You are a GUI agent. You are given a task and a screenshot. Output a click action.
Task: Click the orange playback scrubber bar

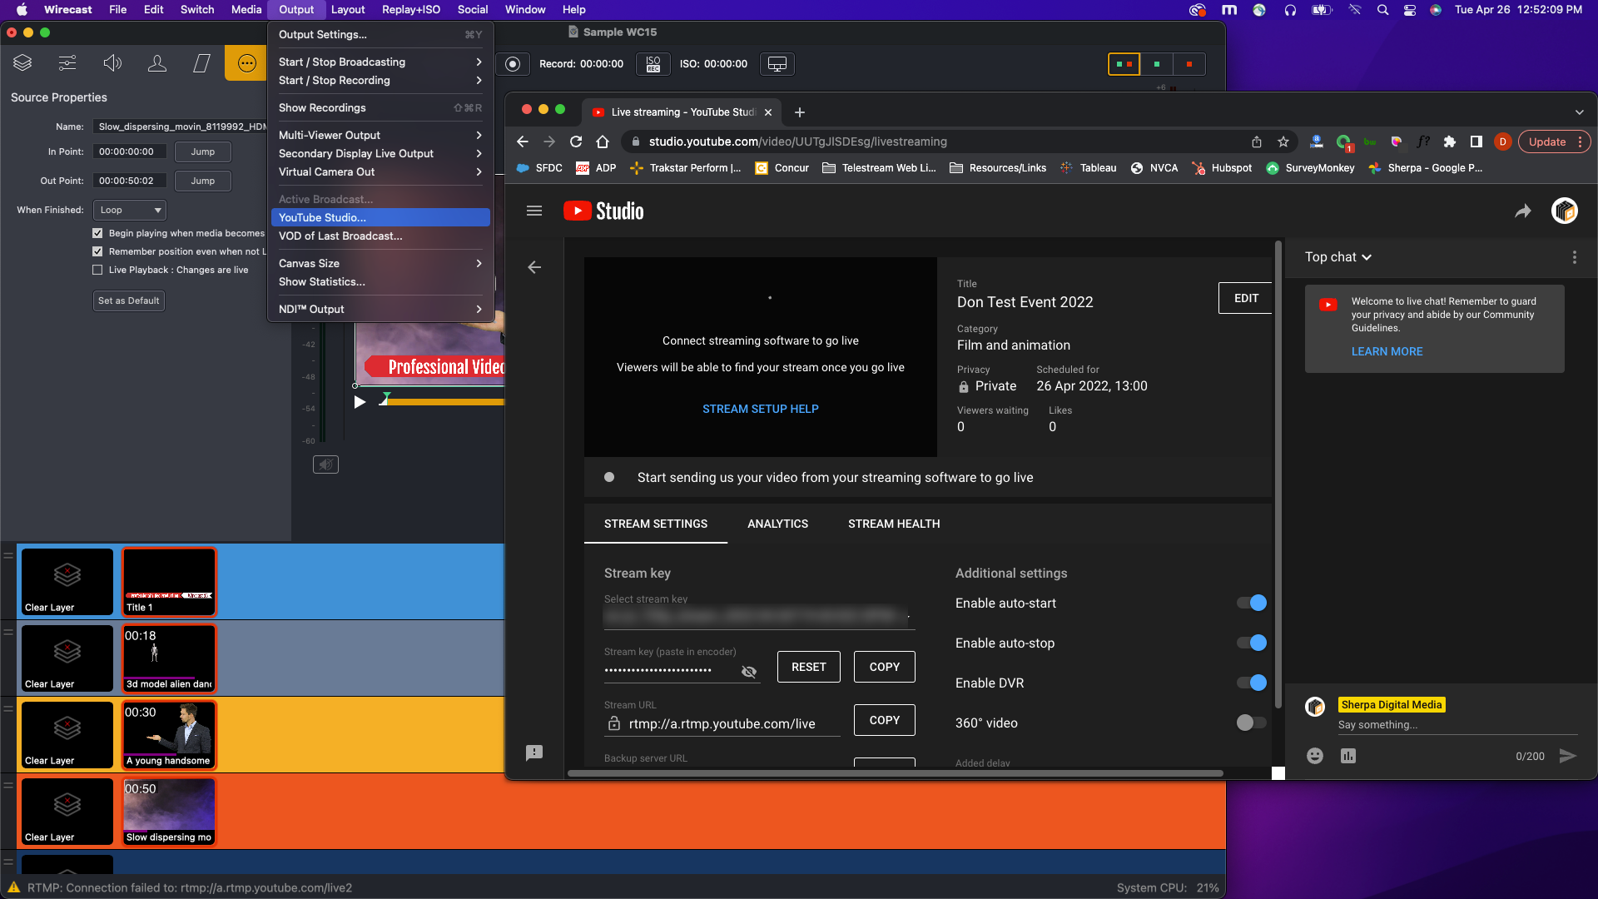446,402
